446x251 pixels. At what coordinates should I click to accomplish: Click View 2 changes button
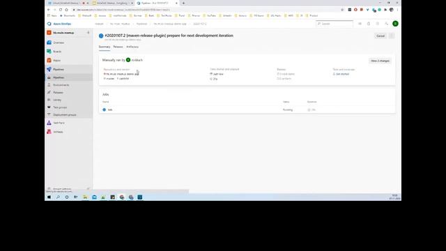point(380,61)
